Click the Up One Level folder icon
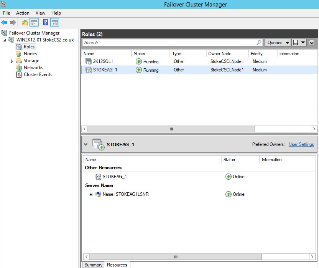Viewport: 319px width, 268px height. pos(25,23)
